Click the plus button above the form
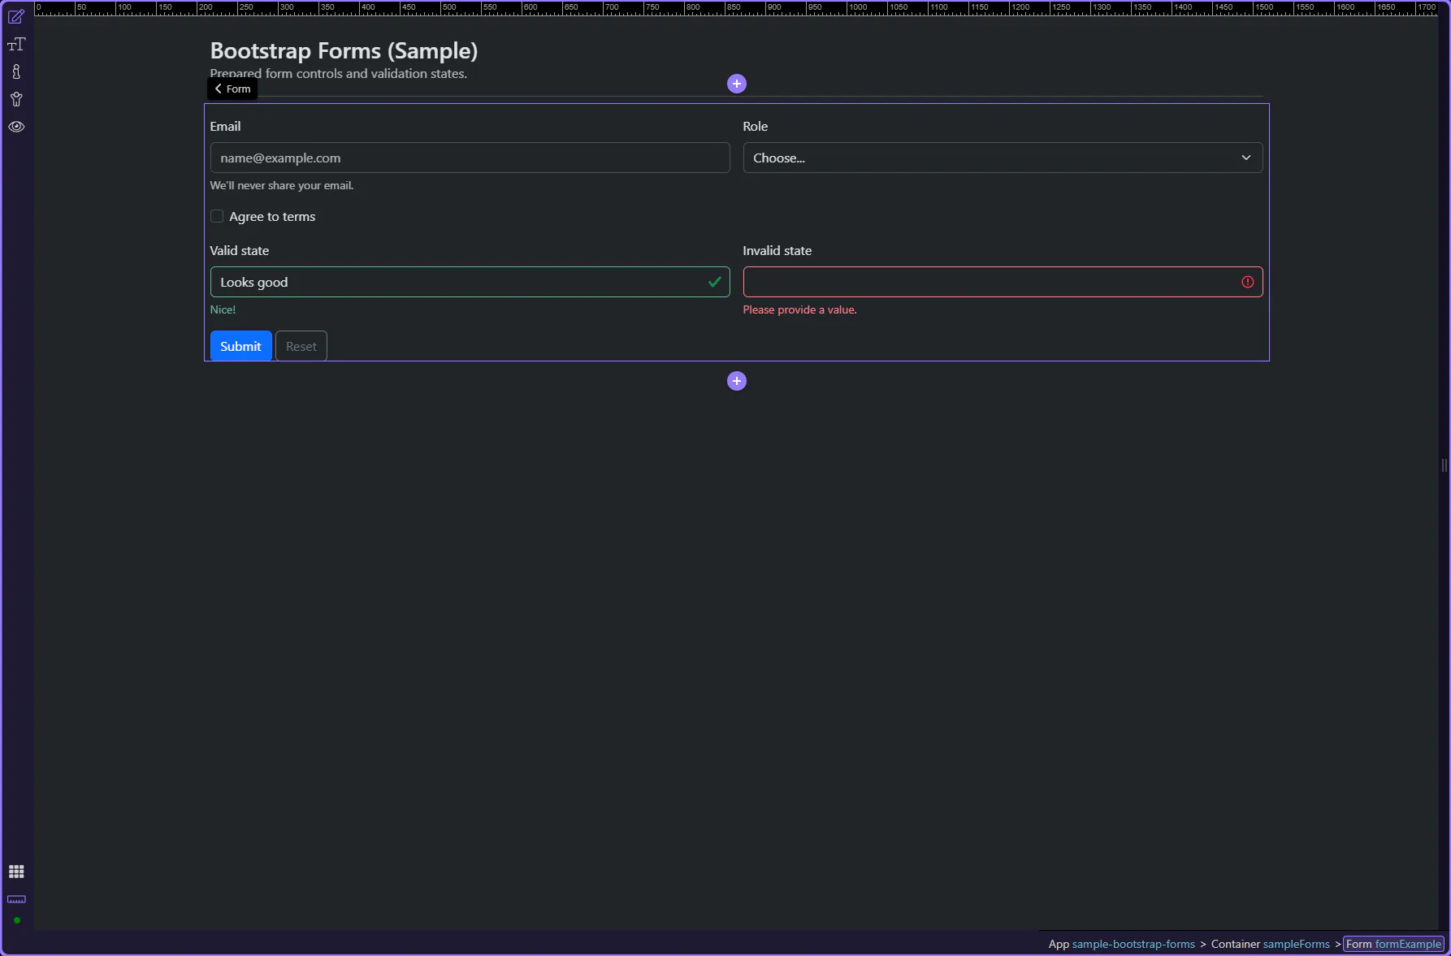 [x=736, y=84]
